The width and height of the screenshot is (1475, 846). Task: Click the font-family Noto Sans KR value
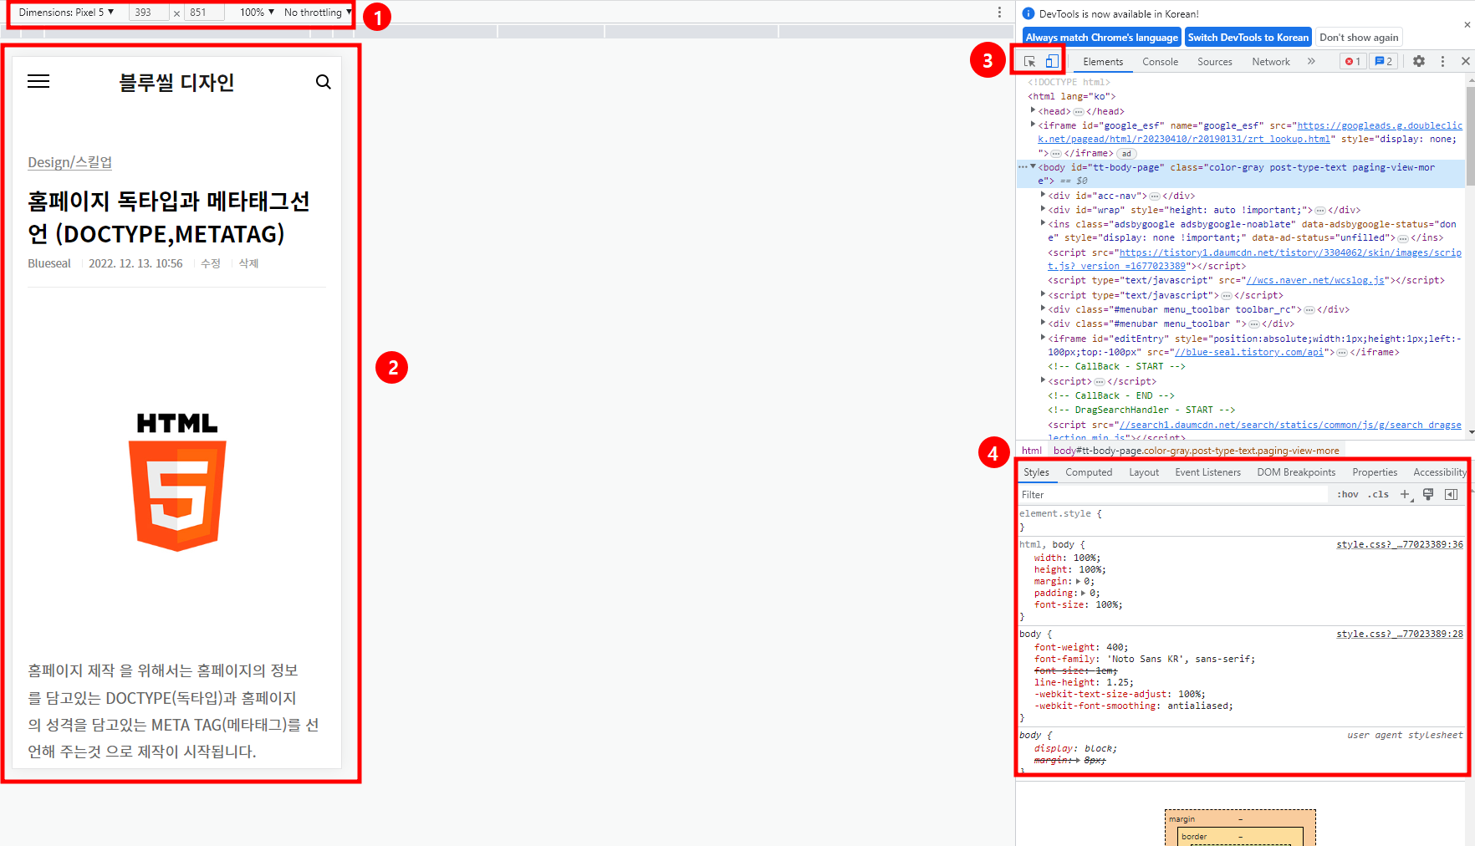coord(1181,659)
